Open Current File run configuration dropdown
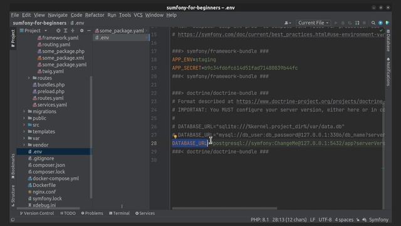Viewport: 401px width, 226px height. click(x=313, y=23)
